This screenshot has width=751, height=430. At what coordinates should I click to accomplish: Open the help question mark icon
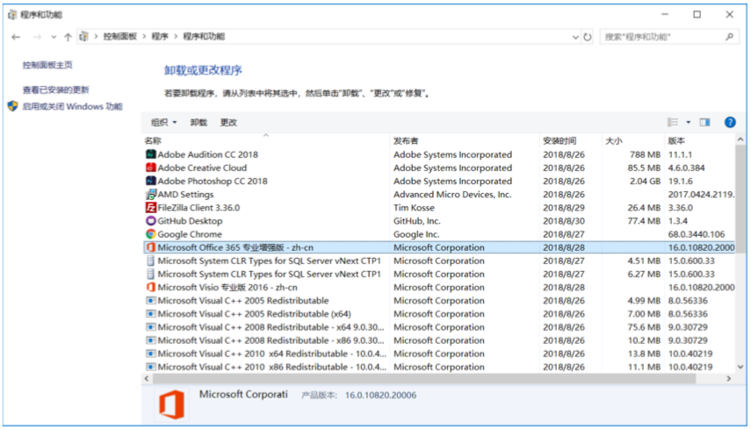point(729,122)
